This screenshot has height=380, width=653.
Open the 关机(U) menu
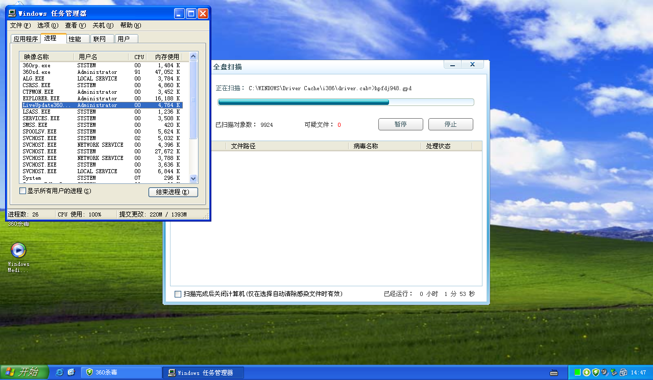pyautogui.click(x=103, y=25)
